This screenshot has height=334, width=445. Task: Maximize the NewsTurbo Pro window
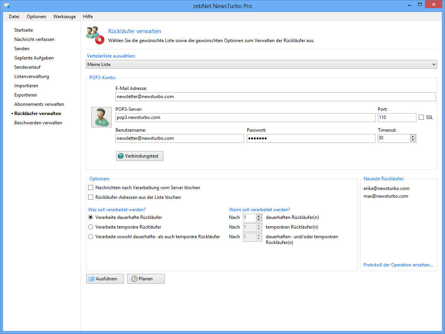coord(420,5)
